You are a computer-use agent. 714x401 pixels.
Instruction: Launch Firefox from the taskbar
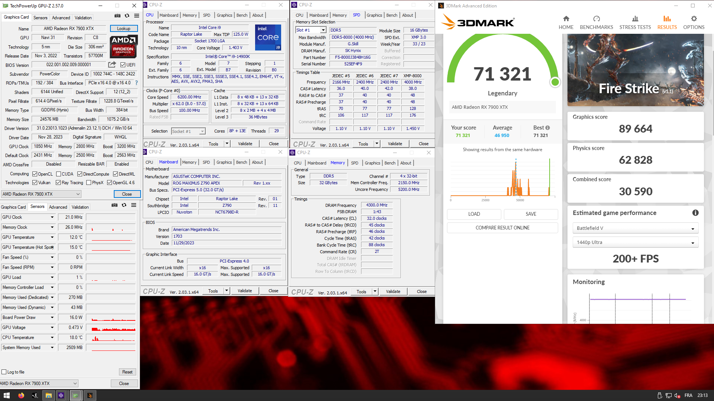(x=21, y=395)
